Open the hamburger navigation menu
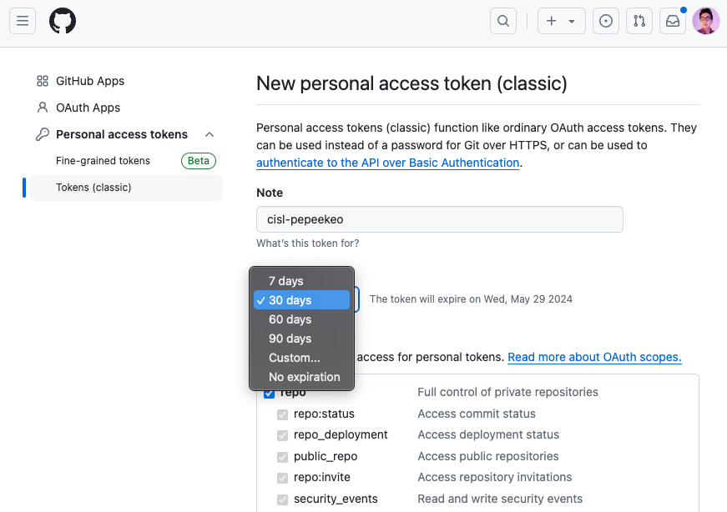The width and height of the screenshot is (727, 512). point(23,22)
